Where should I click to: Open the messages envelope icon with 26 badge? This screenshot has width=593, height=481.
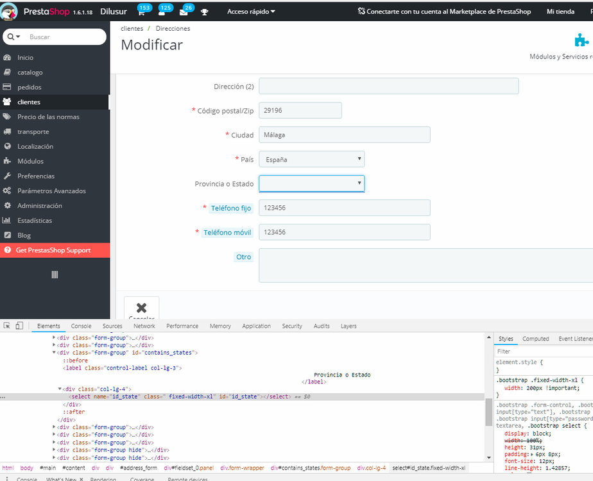coord(184,12)
